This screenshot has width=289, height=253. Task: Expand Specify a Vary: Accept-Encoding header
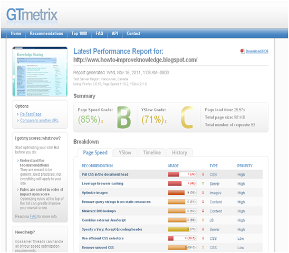112,229
